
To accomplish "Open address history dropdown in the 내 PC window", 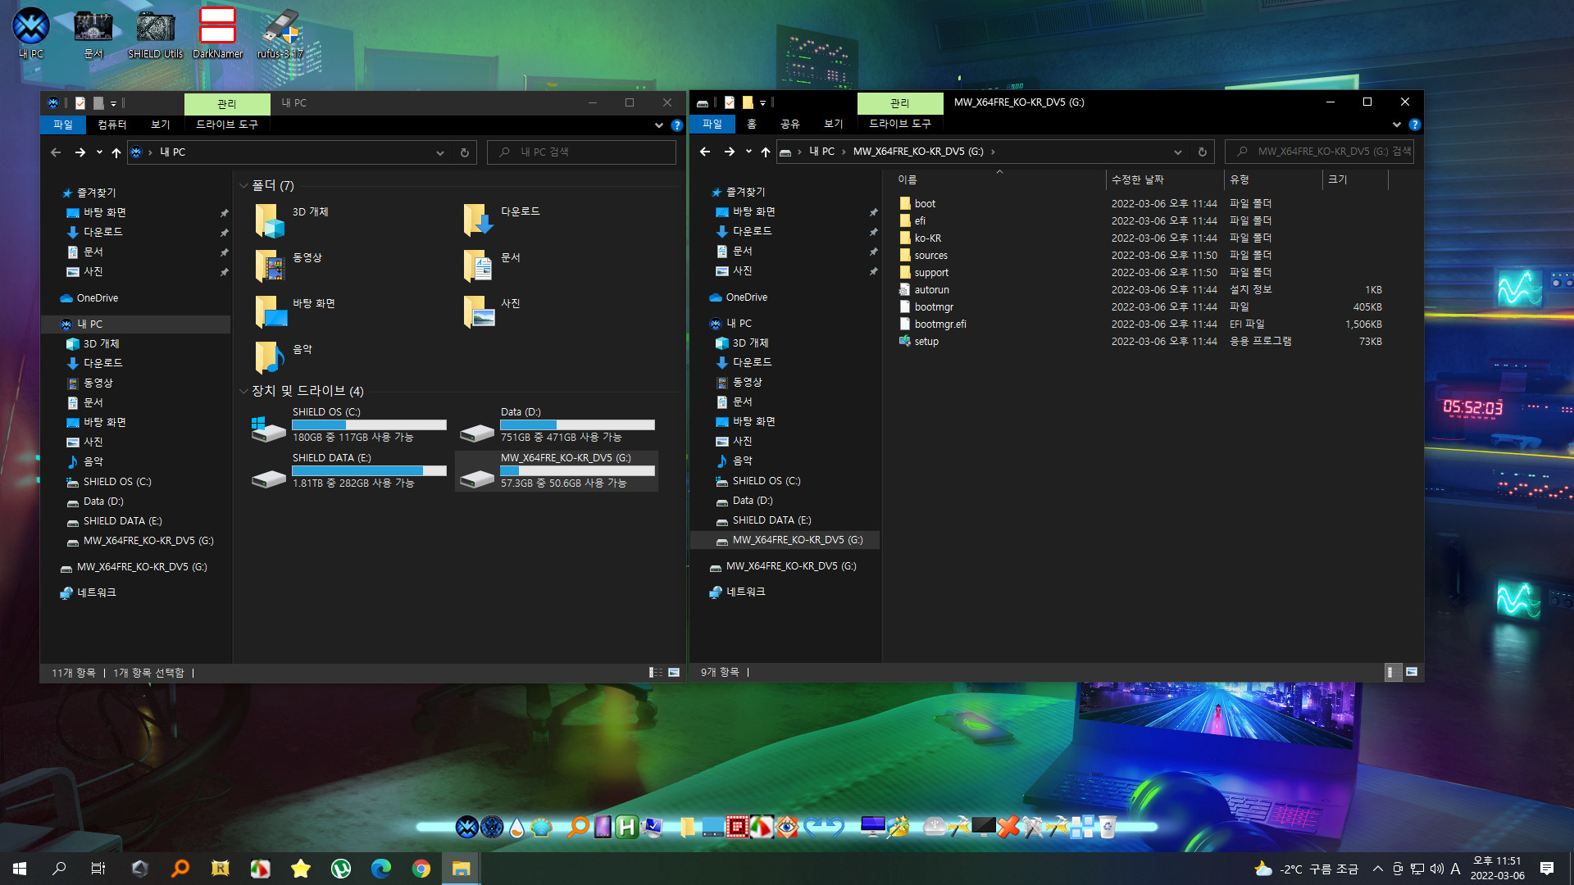I will pyautogui.click(x=440, y=152).
